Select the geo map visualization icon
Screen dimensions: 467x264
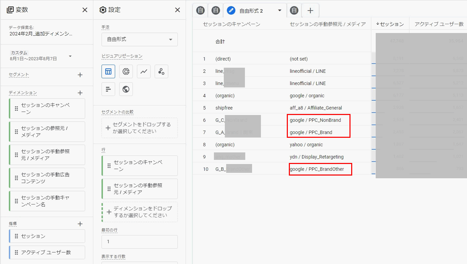coord(126,89)
